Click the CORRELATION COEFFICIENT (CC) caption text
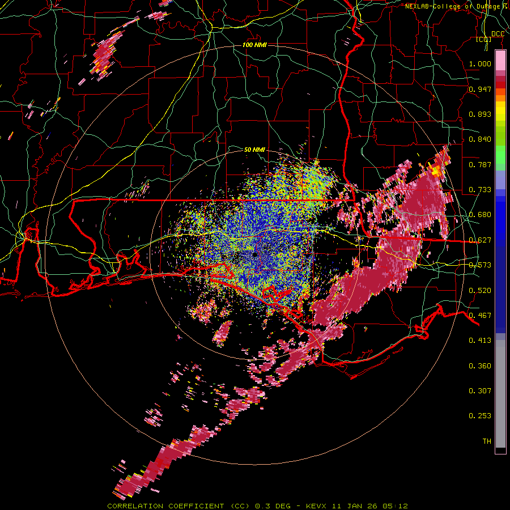Viewport: 510px width, 510px height. 178,506
